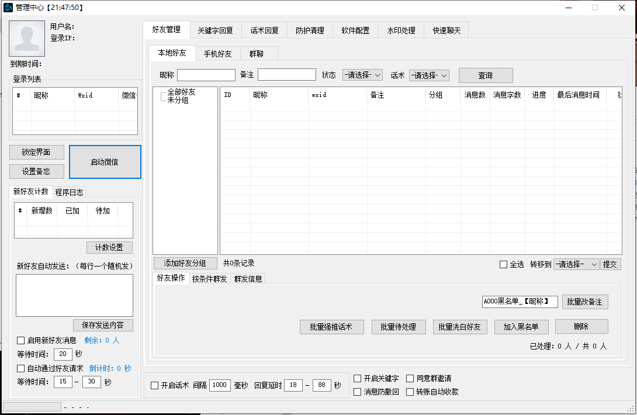Enable 启用新好友消息 checkbox
This screenshot has height=415, width=637.
[x=20, y=340]
